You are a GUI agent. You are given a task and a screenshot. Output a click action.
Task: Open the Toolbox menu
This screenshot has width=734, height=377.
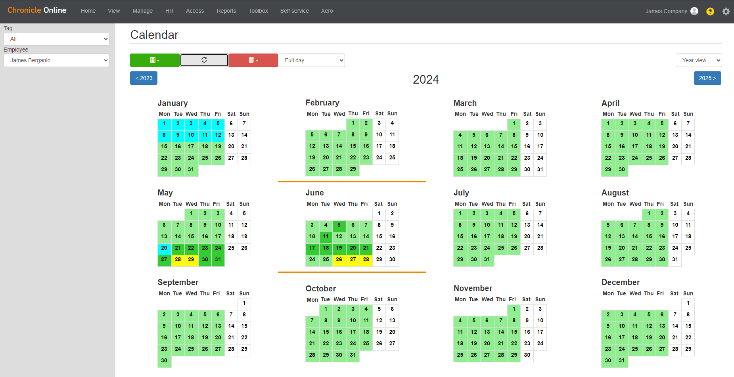point(258,11)
